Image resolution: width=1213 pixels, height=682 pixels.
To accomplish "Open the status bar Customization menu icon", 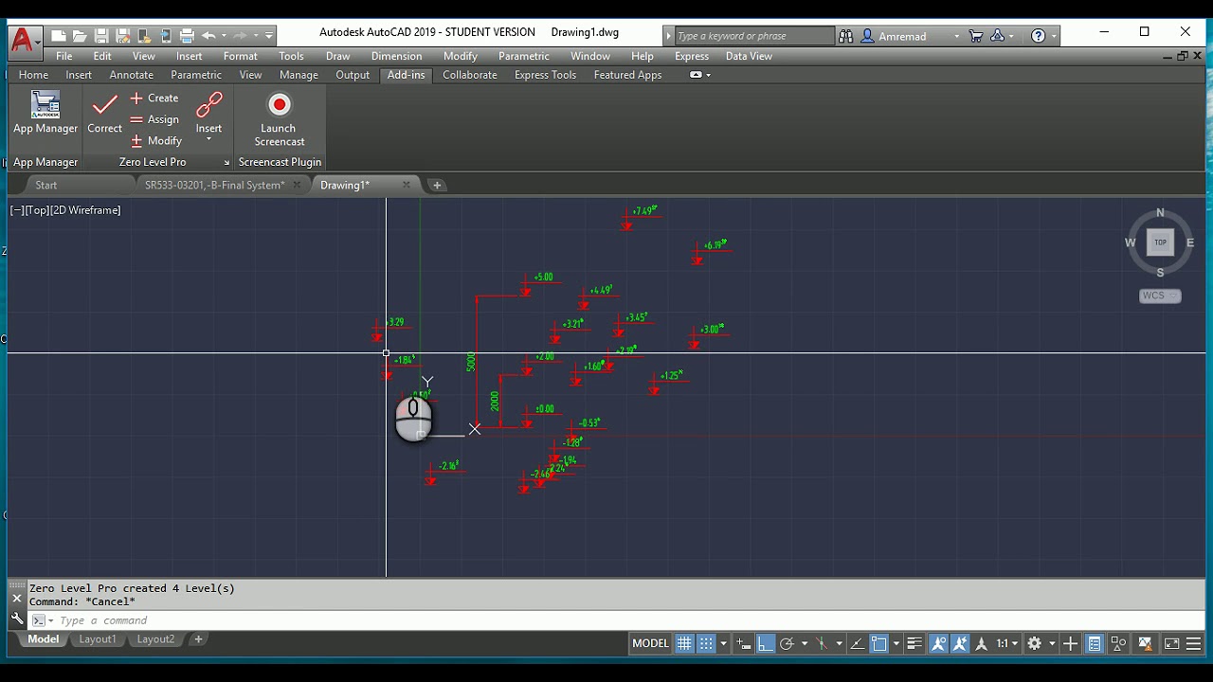I will [1193, 643].
